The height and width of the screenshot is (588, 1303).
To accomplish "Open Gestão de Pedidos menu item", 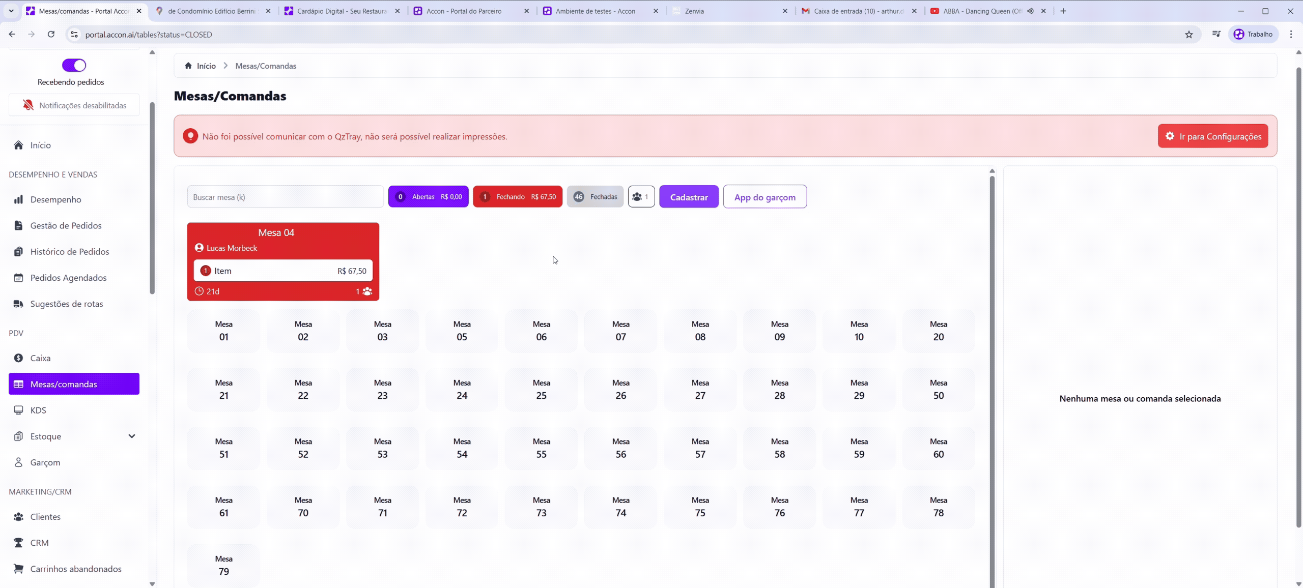I will [x=66, y=225].
